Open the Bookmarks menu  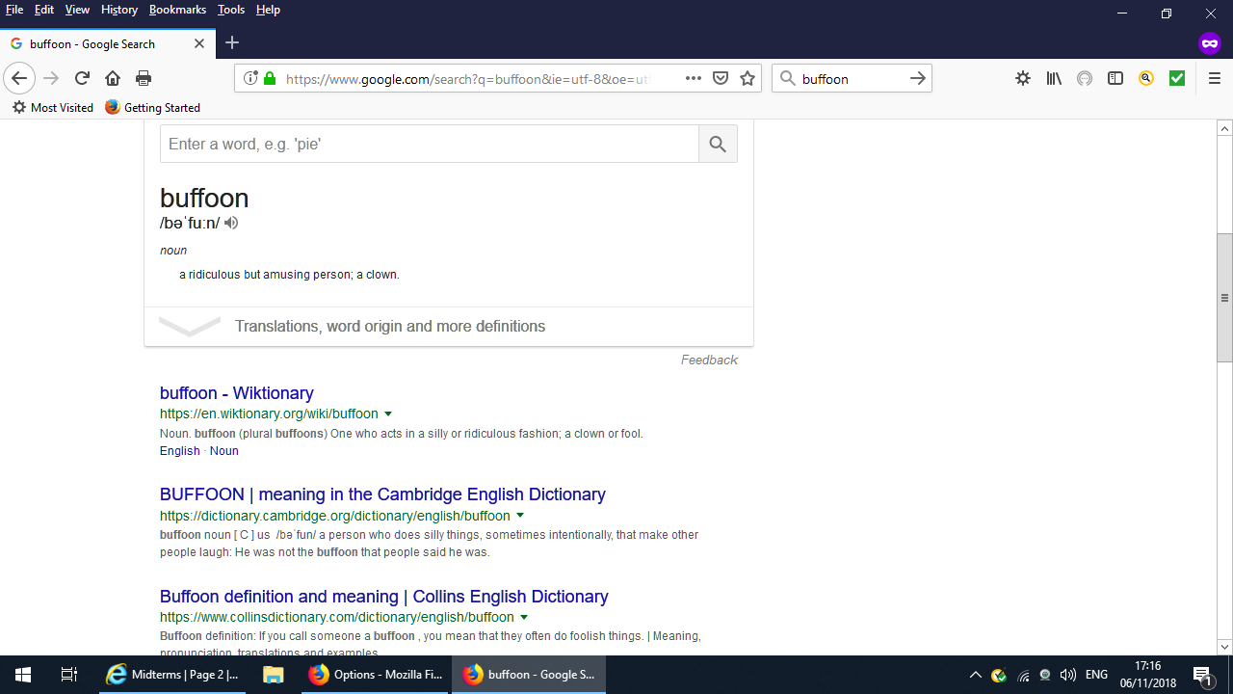[x=177, y=10]
